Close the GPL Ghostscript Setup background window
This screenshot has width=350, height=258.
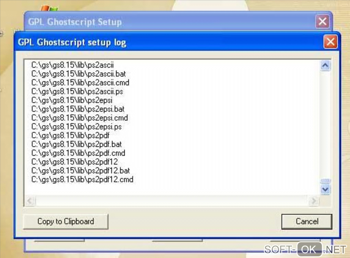(322, 22)
